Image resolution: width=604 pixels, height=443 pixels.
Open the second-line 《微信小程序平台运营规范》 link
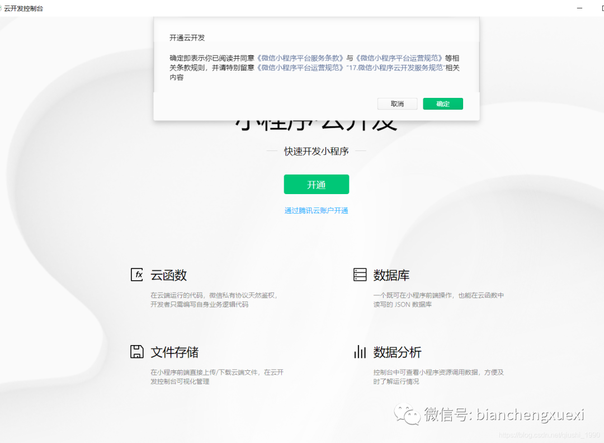point(300,68)
